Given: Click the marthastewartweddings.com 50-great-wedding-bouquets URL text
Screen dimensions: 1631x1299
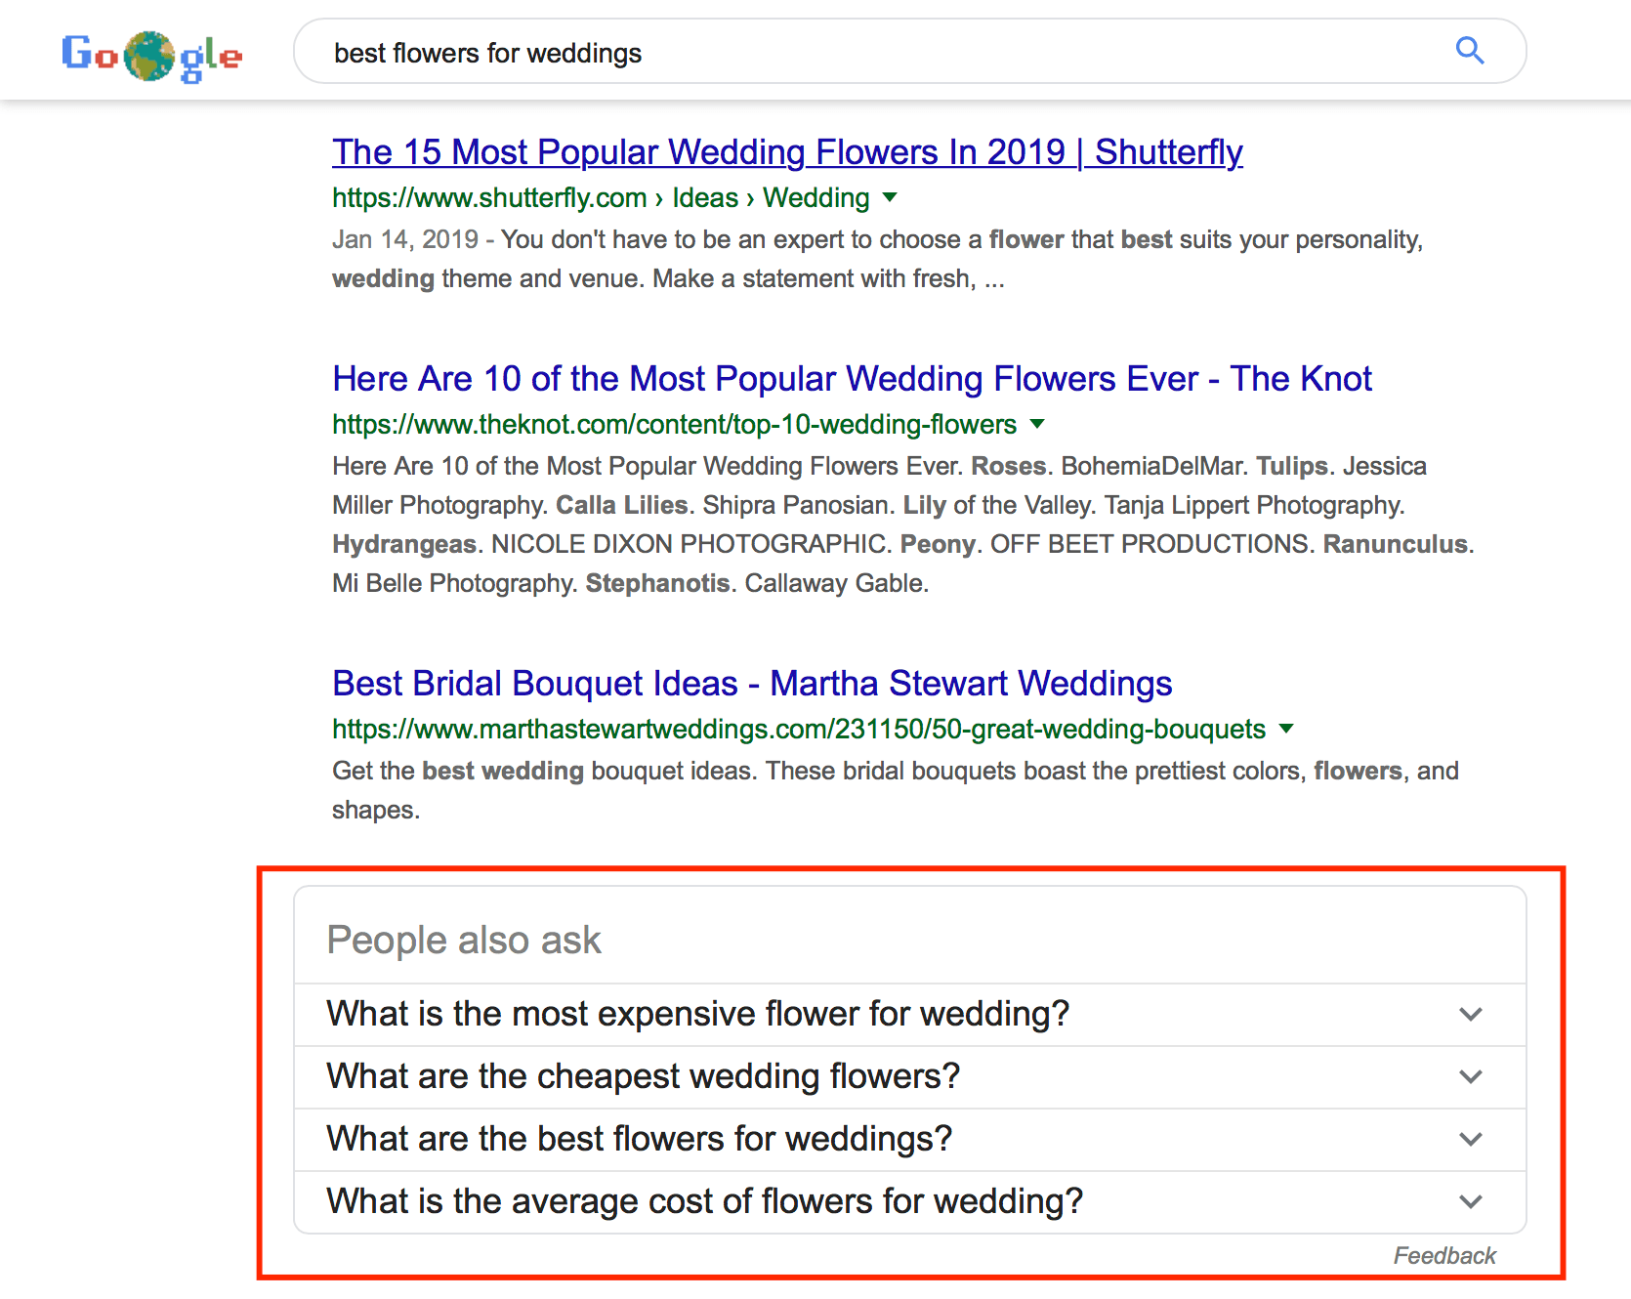Looking at the screenshot, I should pos(799,730).
